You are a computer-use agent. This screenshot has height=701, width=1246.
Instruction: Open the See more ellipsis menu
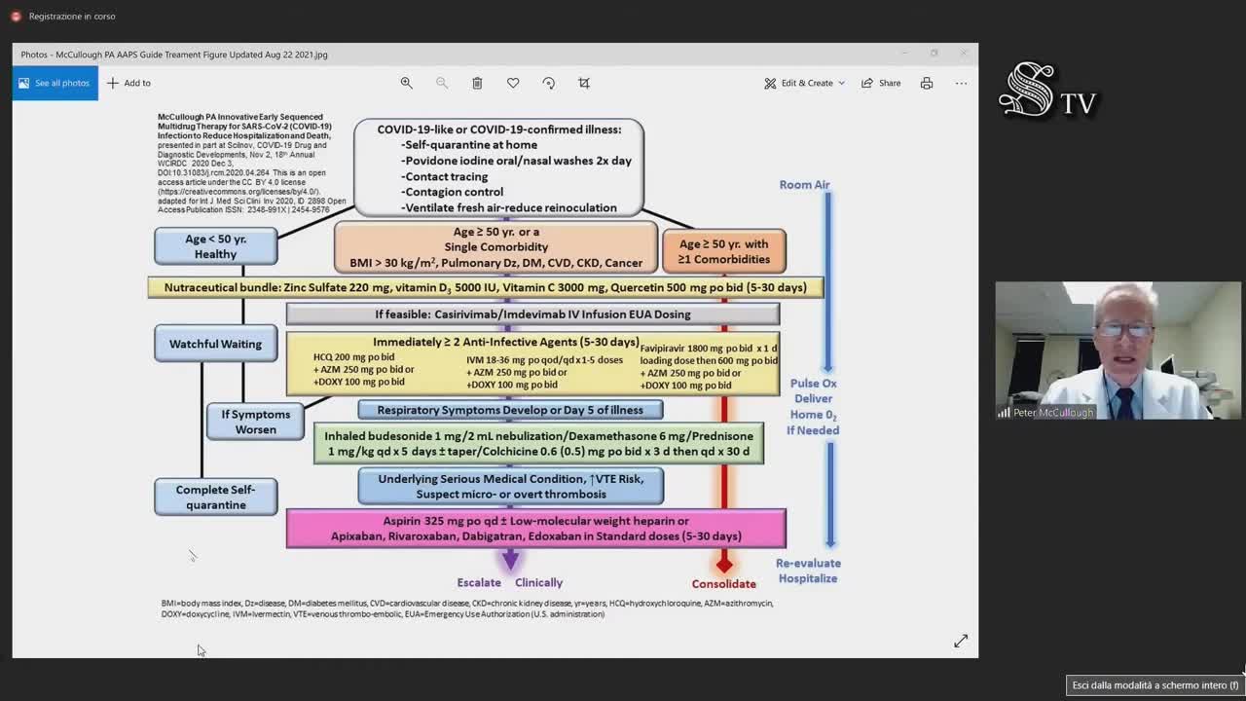point(961,83)
